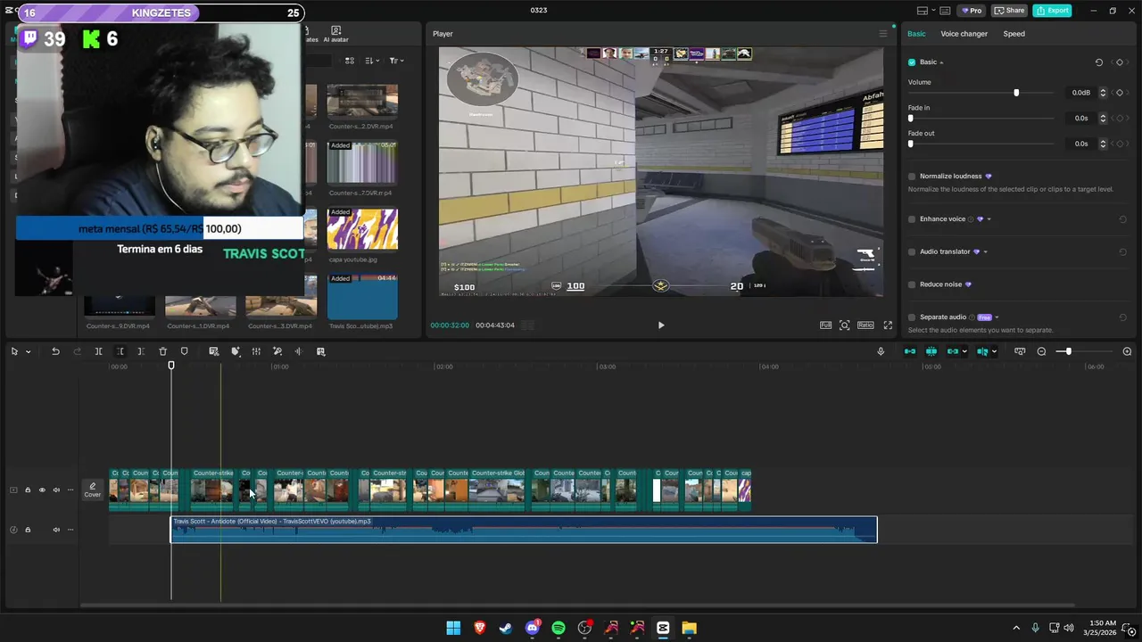Click the Full quality toggle in player

(x=826, y=325)
